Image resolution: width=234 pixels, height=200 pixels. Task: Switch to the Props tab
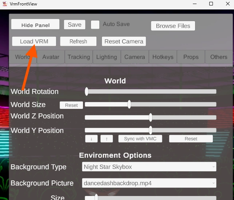[x=191, y=57]
